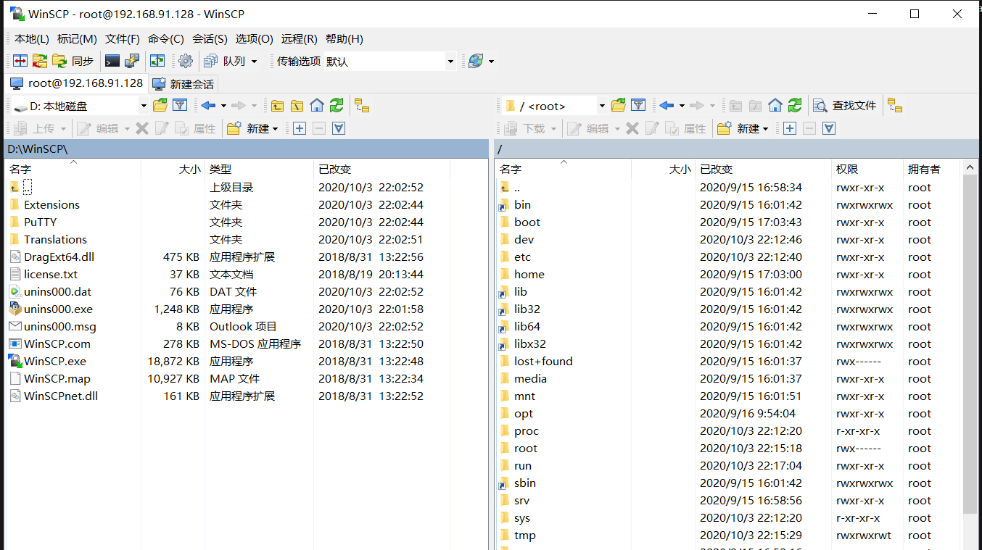Expand local panel back-history dropdown arrow
This screenshot has width=982, height=550.
(223, 106)
